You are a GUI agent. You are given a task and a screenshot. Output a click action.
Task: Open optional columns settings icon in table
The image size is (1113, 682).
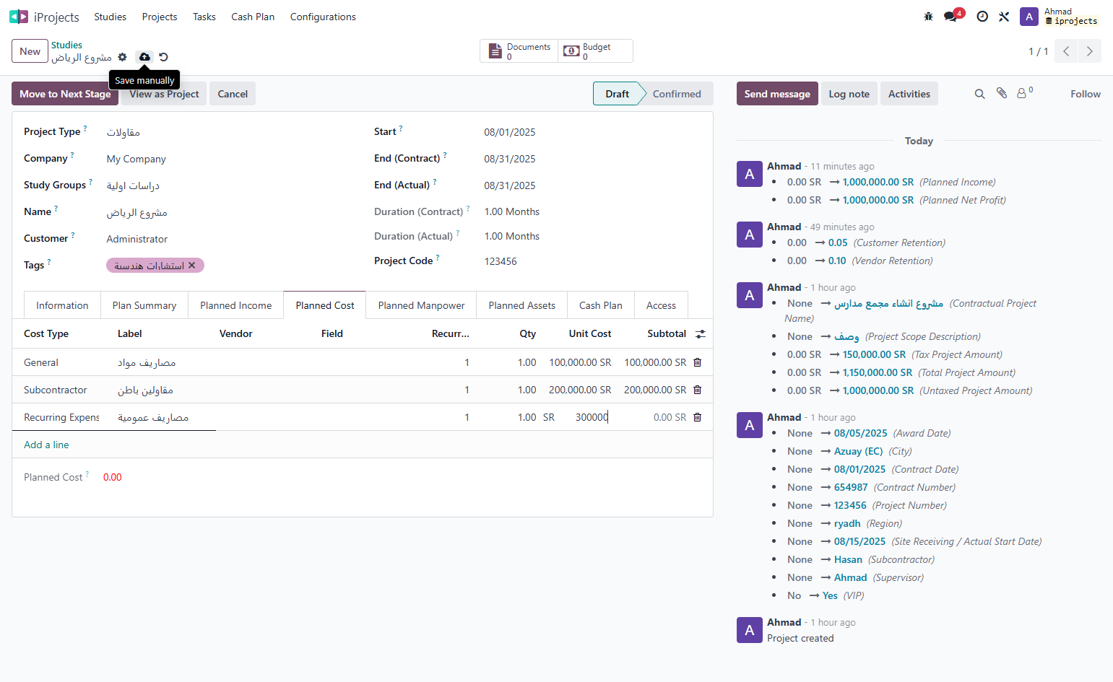tap(701, 334)
